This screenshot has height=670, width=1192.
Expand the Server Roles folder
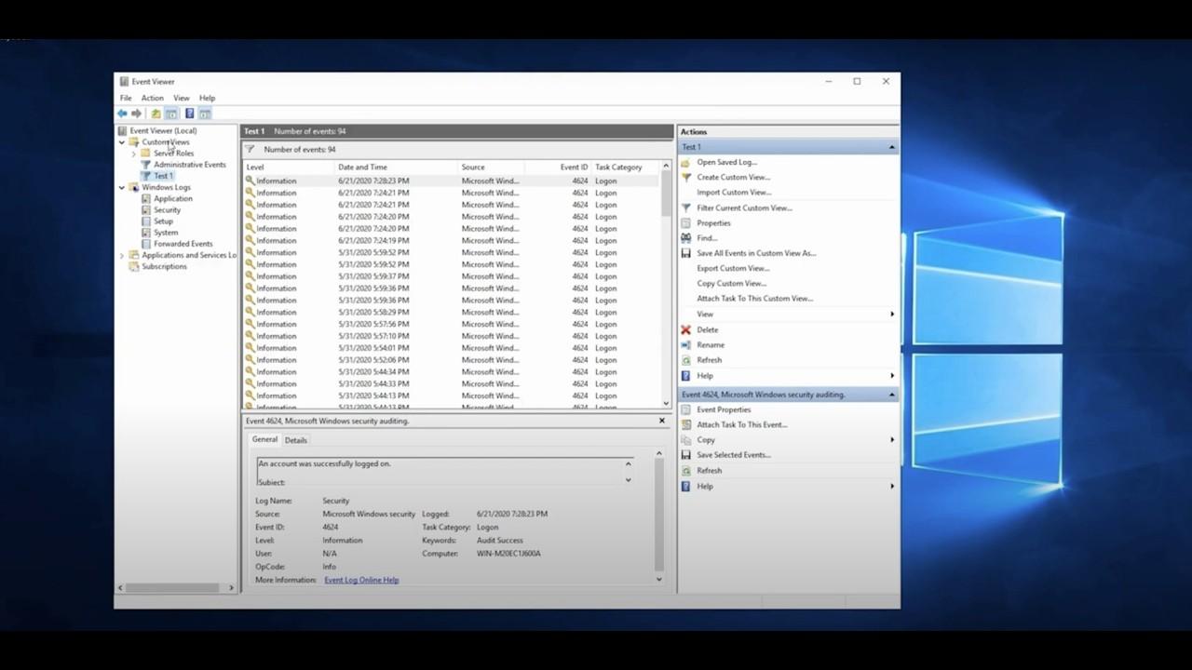pyautogui.click(x=133, y=154)
